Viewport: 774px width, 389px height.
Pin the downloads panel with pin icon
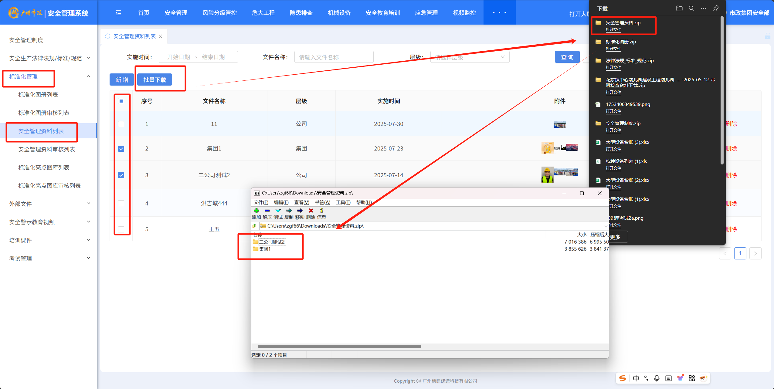716,8
